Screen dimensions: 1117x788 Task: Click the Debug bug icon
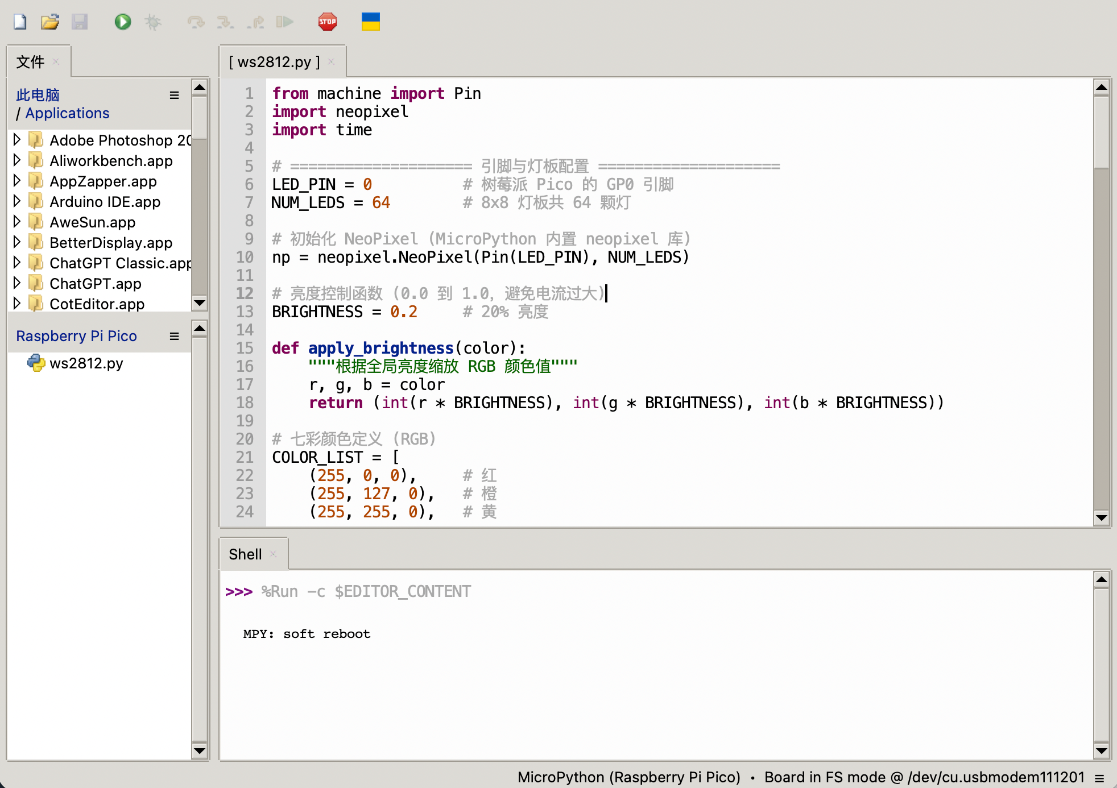pos(152,22)
